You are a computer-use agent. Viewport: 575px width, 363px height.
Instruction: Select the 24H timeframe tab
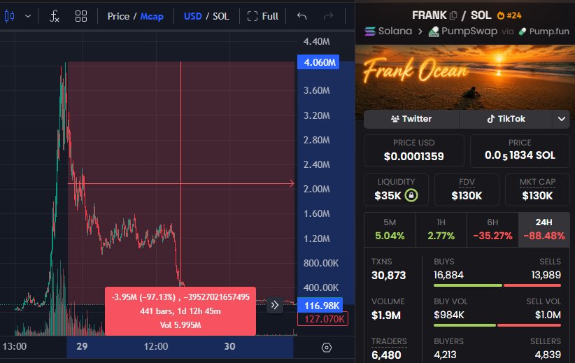[544, 230]
